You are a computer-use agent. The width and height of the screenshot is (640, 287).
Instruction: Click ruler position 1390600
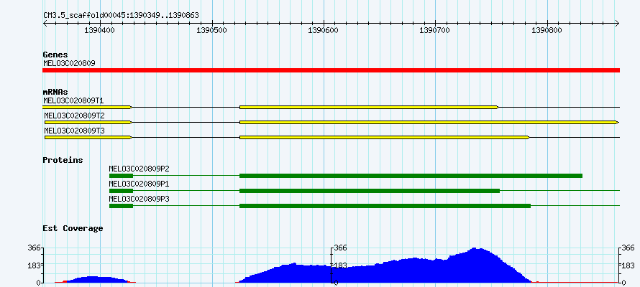pyautogui.click(x=324, y=30)
